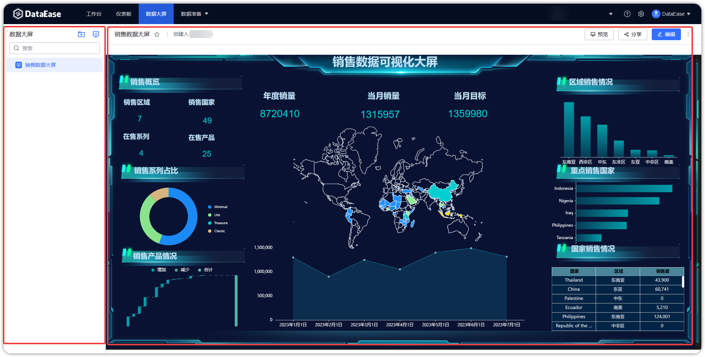Select 销售数据大屏 in the sidebar tree
The height and width of the screenshot is (357, 705).
(x=40, y=65)
